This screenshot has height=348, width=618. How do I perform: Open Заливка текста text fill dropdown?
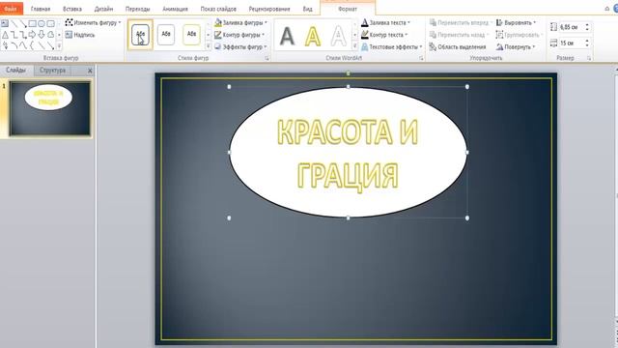386,22
